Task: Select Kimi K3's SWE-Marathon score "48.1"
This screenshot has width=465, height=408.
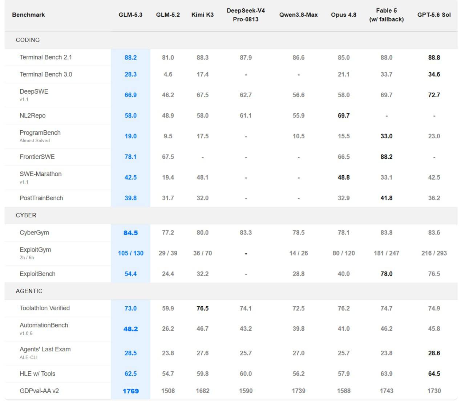Action: click(x=202, y=178)
